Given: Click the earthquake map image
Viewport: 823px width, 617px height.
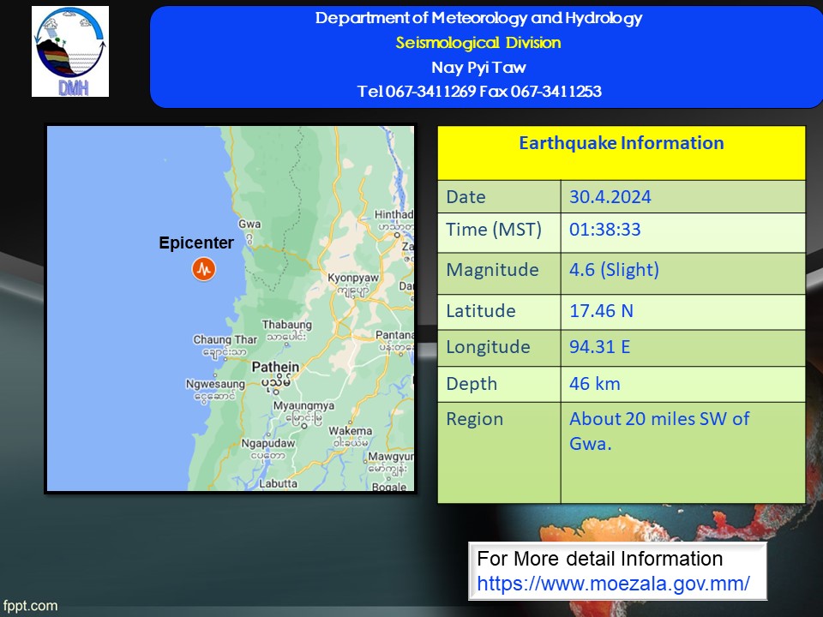Looking at the screenshot, I should [231, 308].
